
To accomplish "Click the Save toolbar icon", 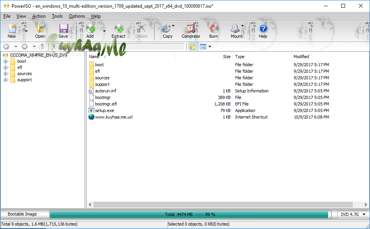I will click(63, 28).
